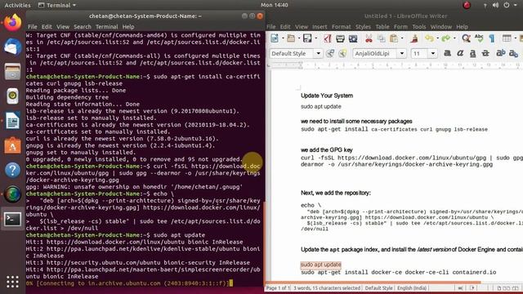
Task: Save the document with the Save icon
Action: pos(307,38)
